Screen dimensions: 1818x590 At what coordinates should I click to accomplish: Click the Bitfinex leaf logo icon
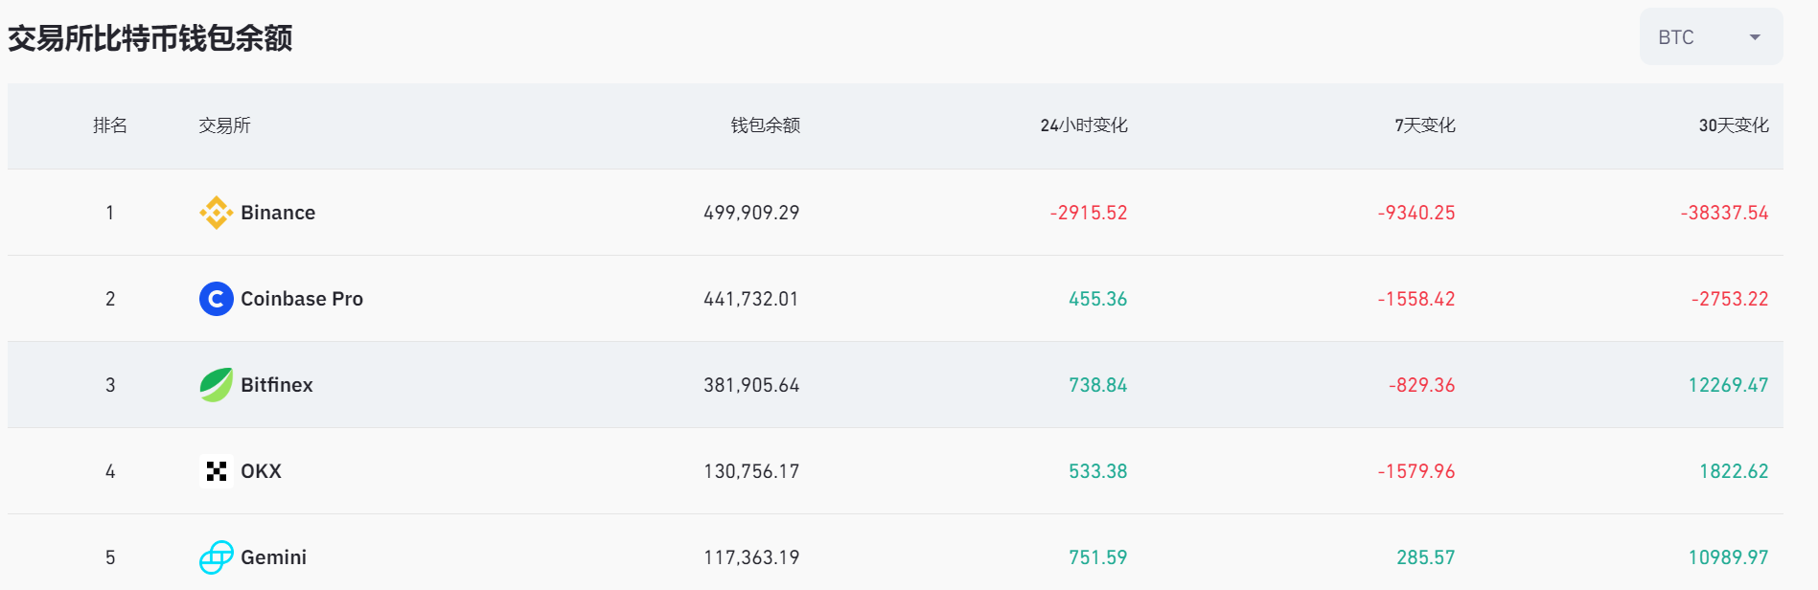point(217,385)
